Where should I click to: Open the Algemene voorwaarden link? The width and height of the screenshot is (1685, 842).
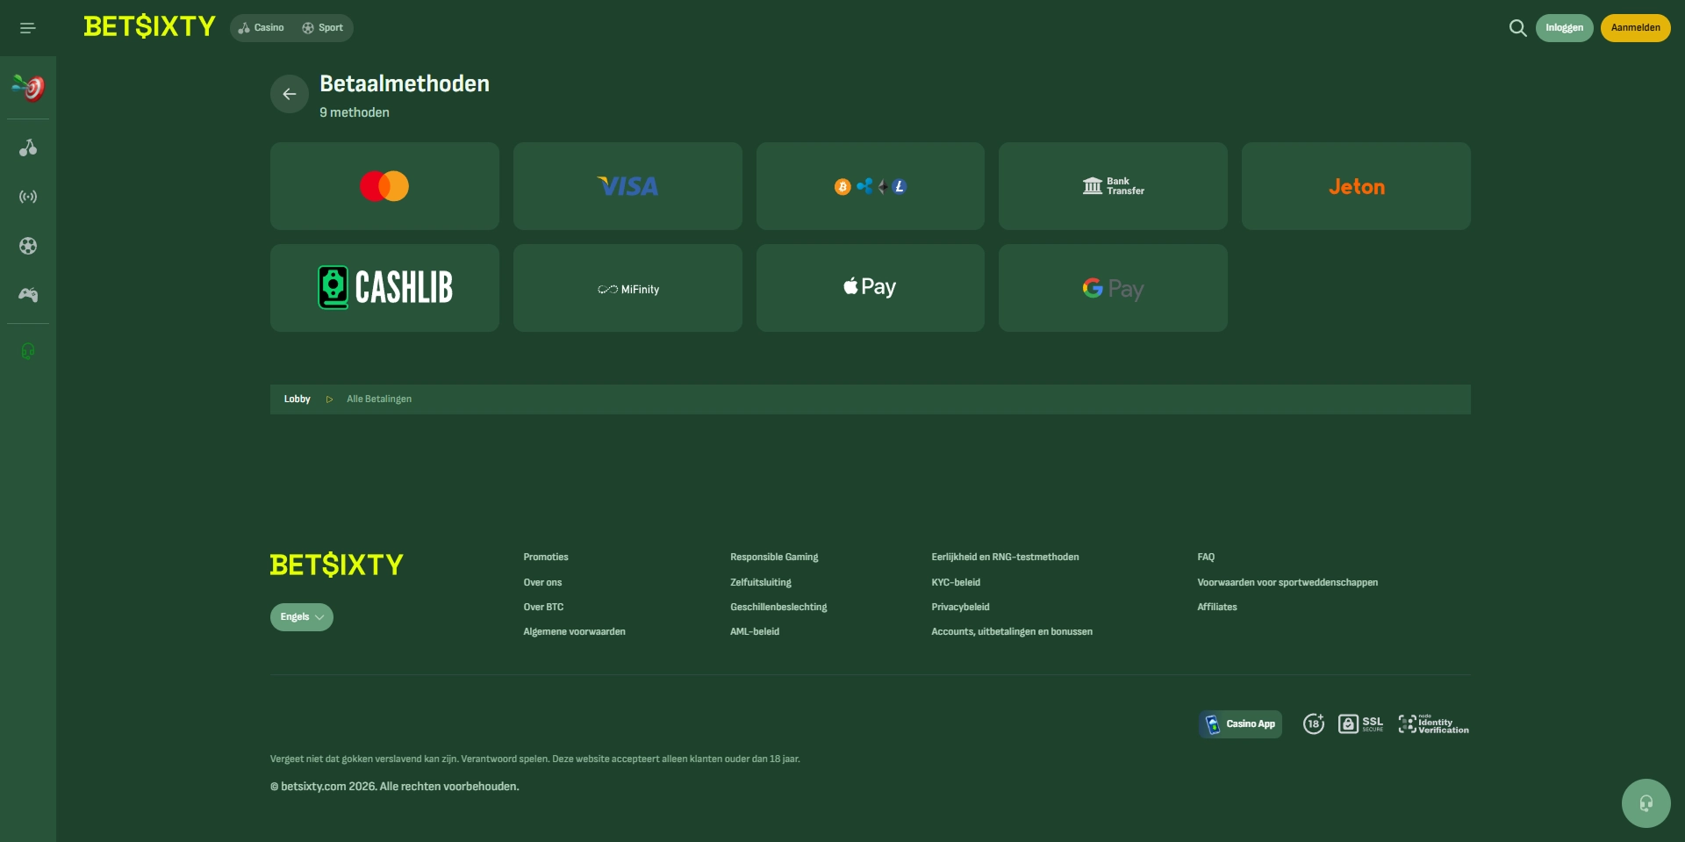click(x=574, y=632)
